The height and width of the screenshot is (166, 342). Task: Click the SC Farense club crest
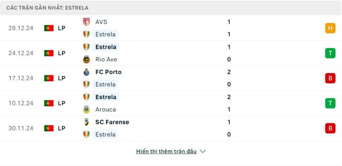(86, 122)
